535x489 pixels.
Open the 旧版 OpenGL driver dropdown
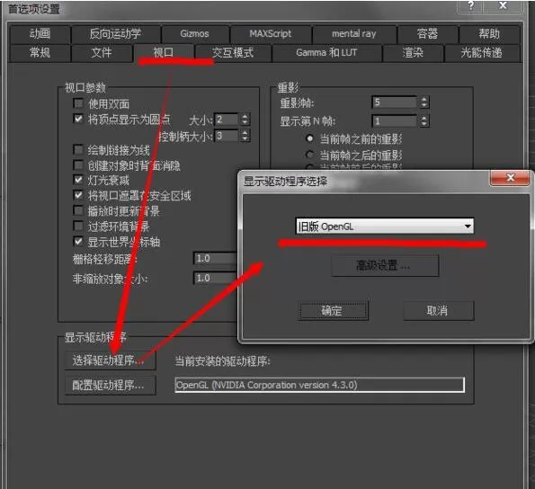(384, 227)
